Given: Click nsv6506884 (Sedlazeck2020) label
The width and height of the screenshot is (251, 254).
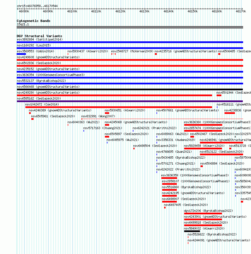Looking at the screenshot, I should click(x=222, y=164).
